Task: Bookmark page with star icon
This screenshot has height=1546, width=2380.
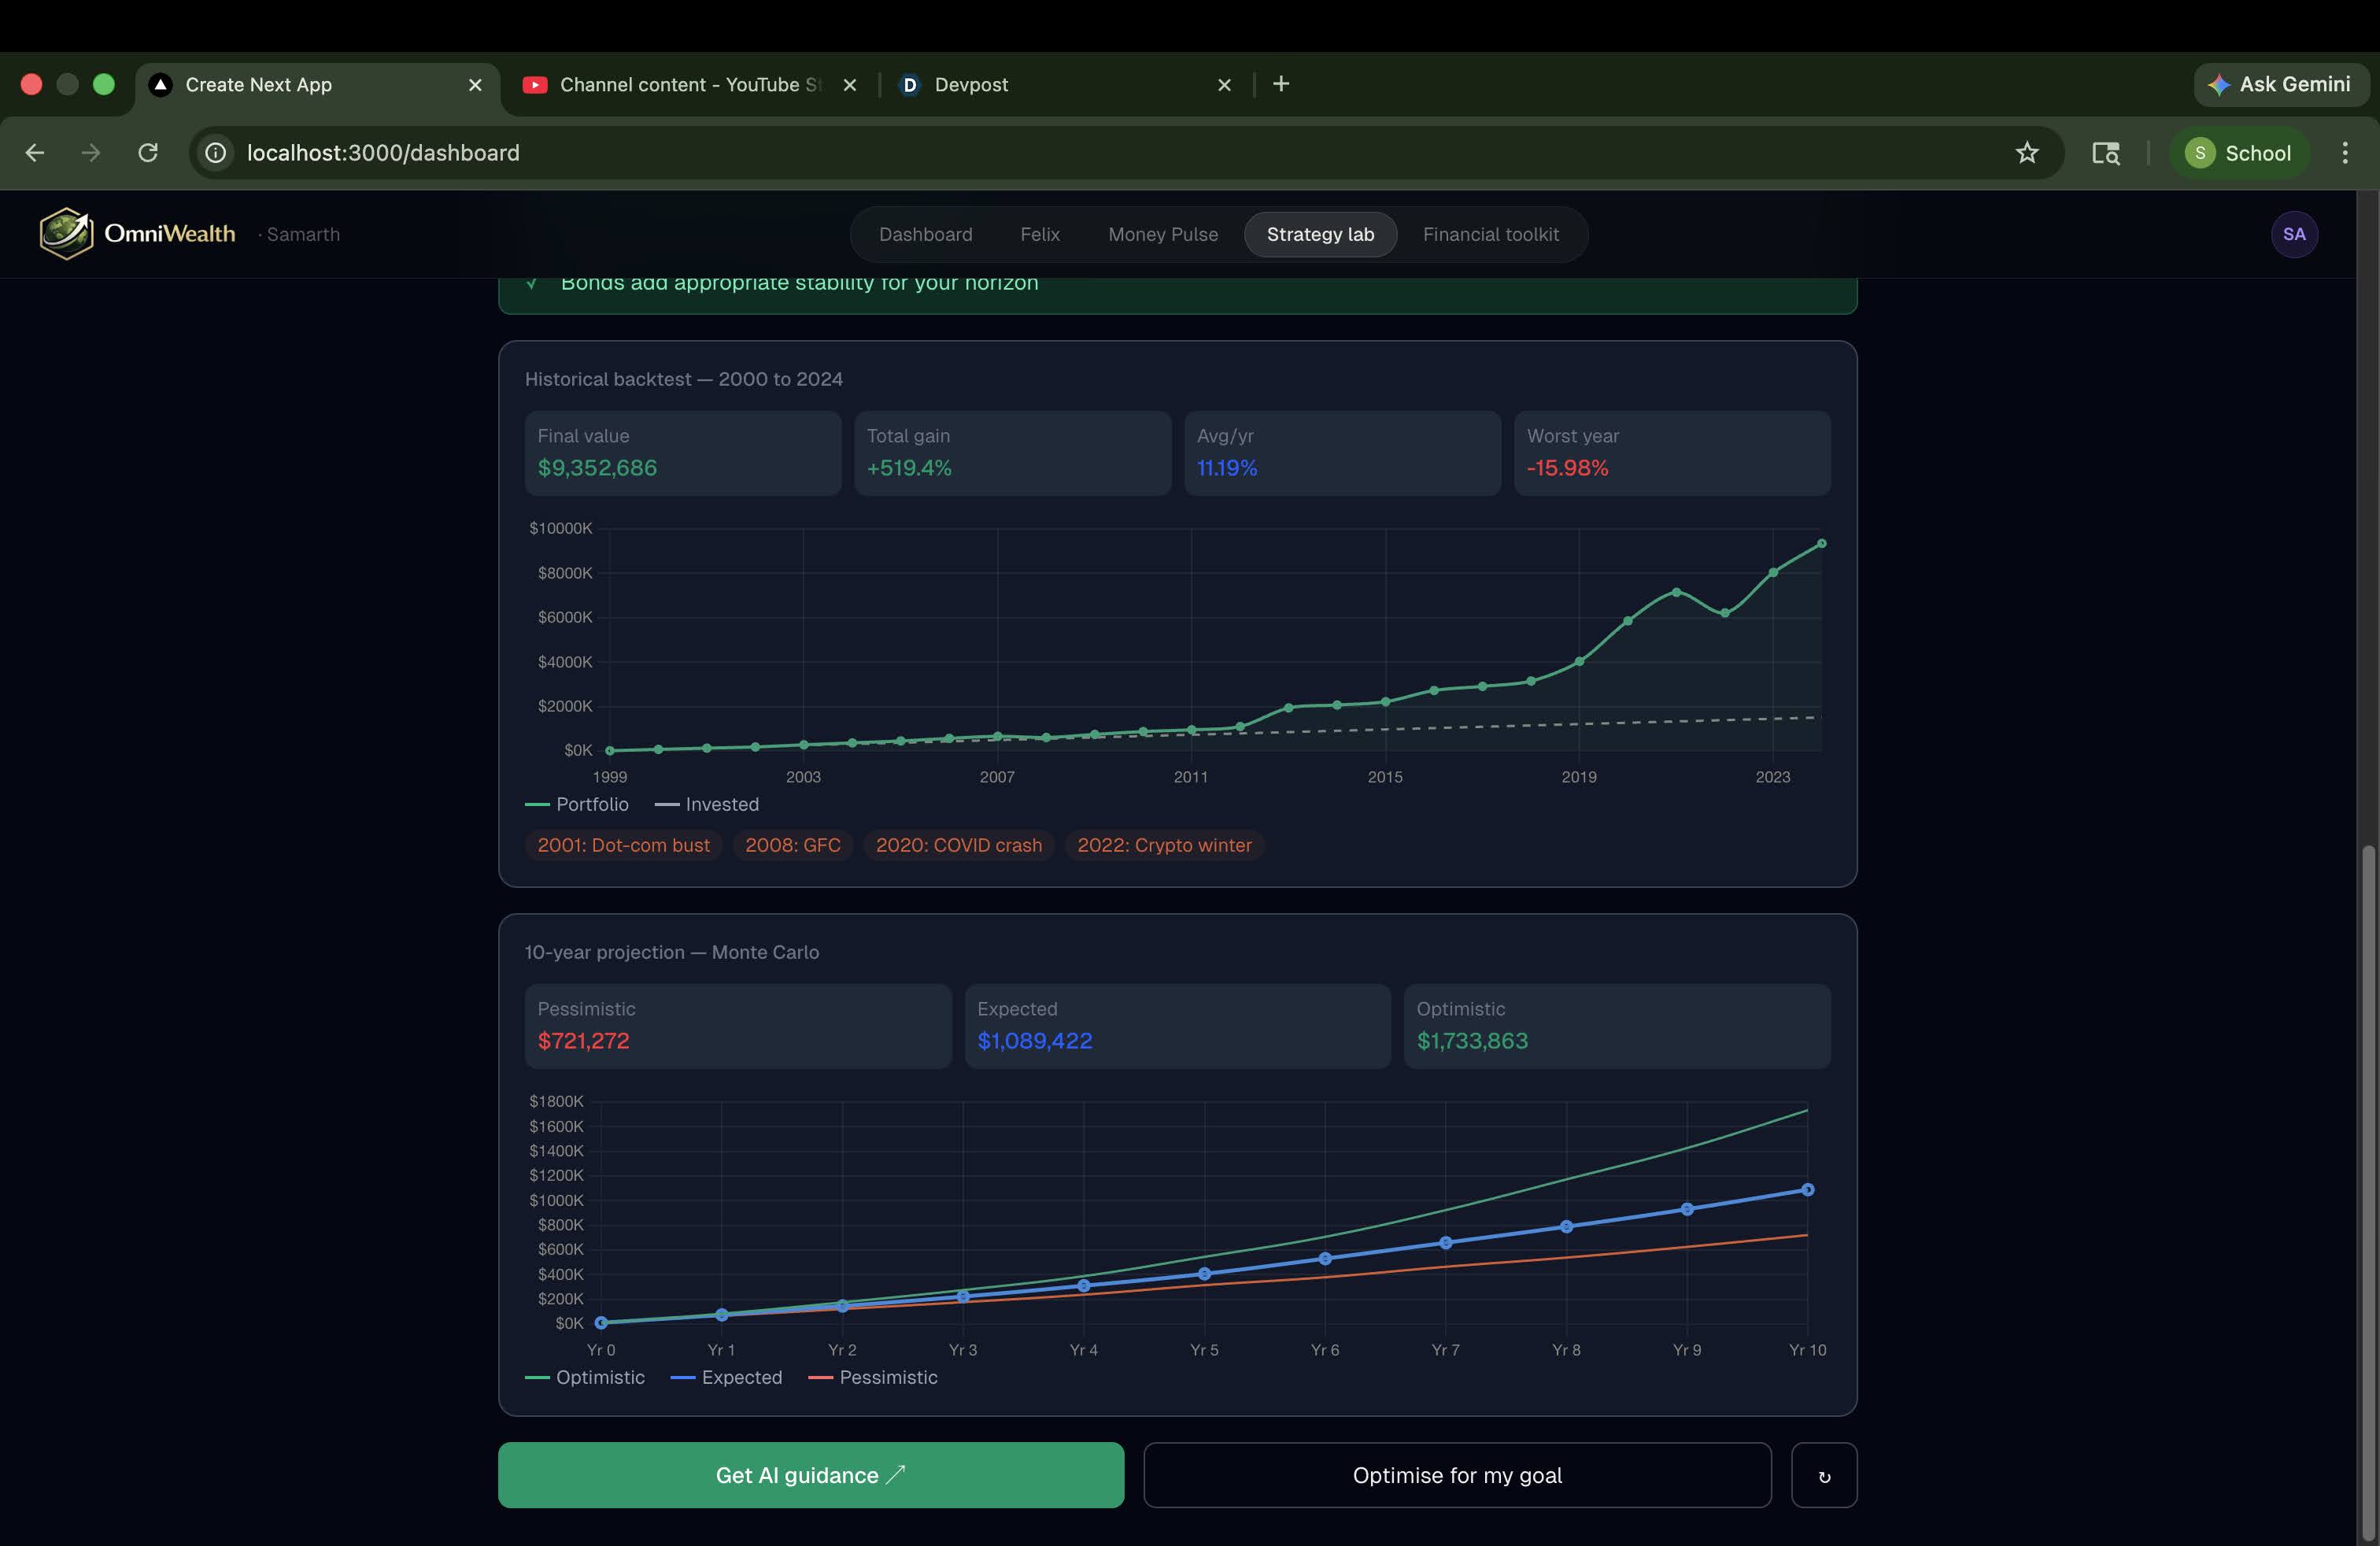Action: [2026, 153]
